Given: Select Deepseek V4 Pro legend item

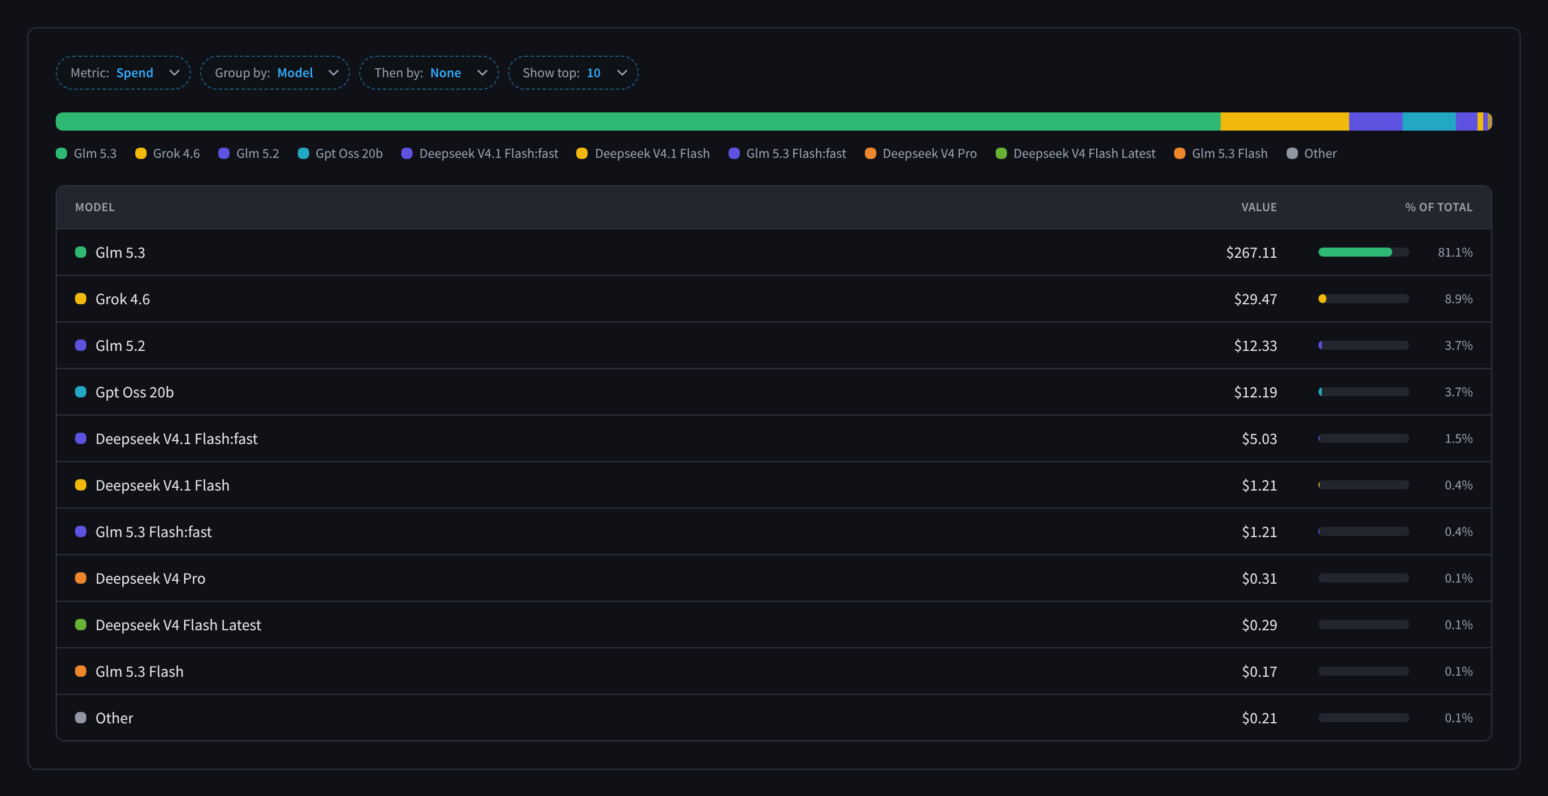Looking at the screenshot, I should (x=921, y=153).
